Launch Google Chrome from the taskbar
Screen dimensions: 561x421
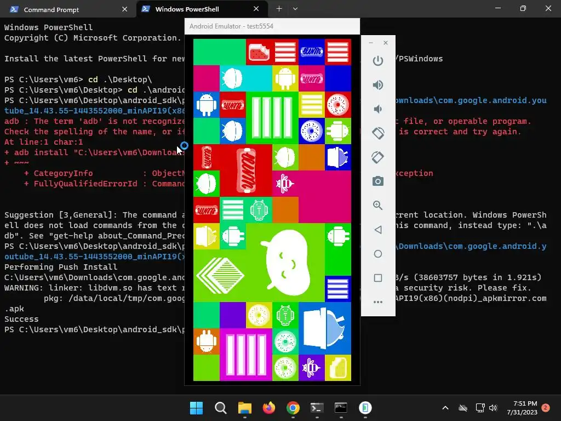pyautogui.click(x=293, y=408)
